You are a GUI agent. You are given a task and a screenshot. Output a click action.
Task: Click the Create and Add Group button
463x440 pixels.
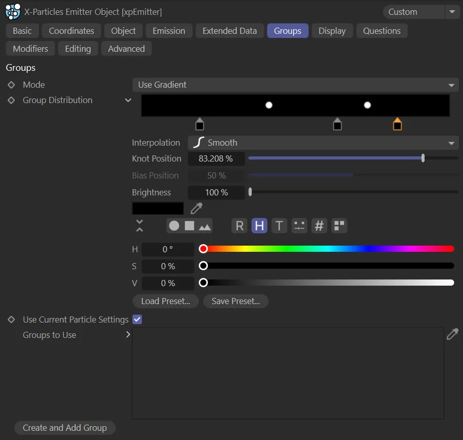click(65, 428)
